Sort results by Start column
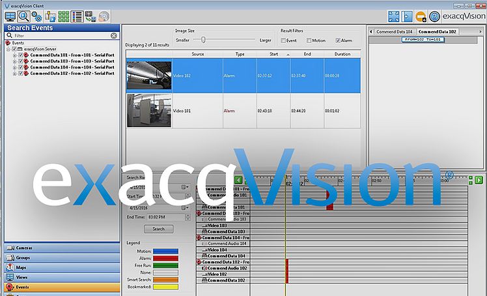487x296 pixels. pos(273,54)
